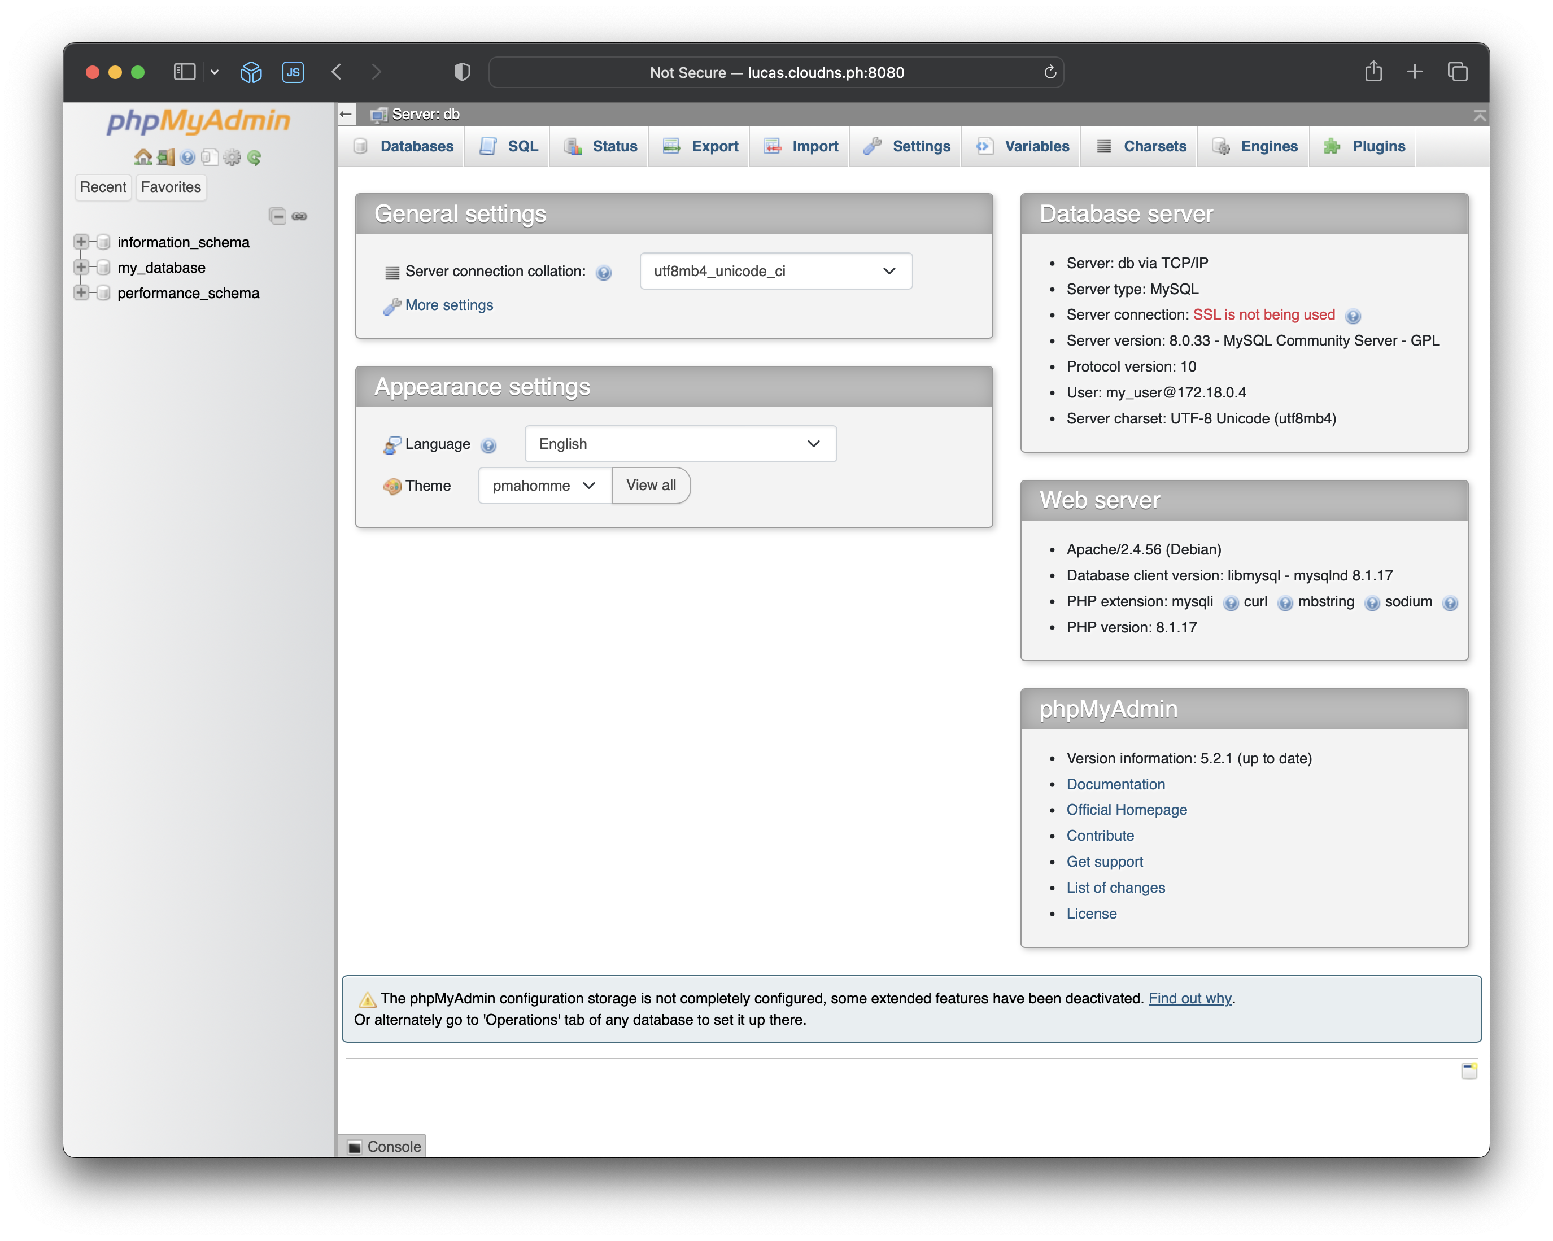The image size is (1553, 1241).
Task: Click help icon after mbstring extension
Action: coord(1372,603)
